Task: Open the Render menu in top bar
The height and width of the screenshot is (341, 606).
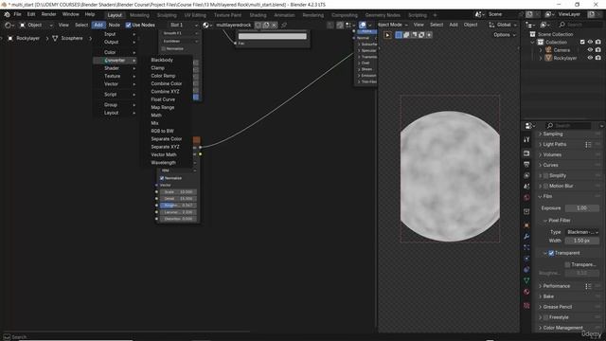Action: [48, 14]
